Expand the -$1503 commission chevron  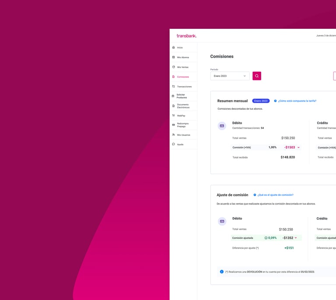298,147
